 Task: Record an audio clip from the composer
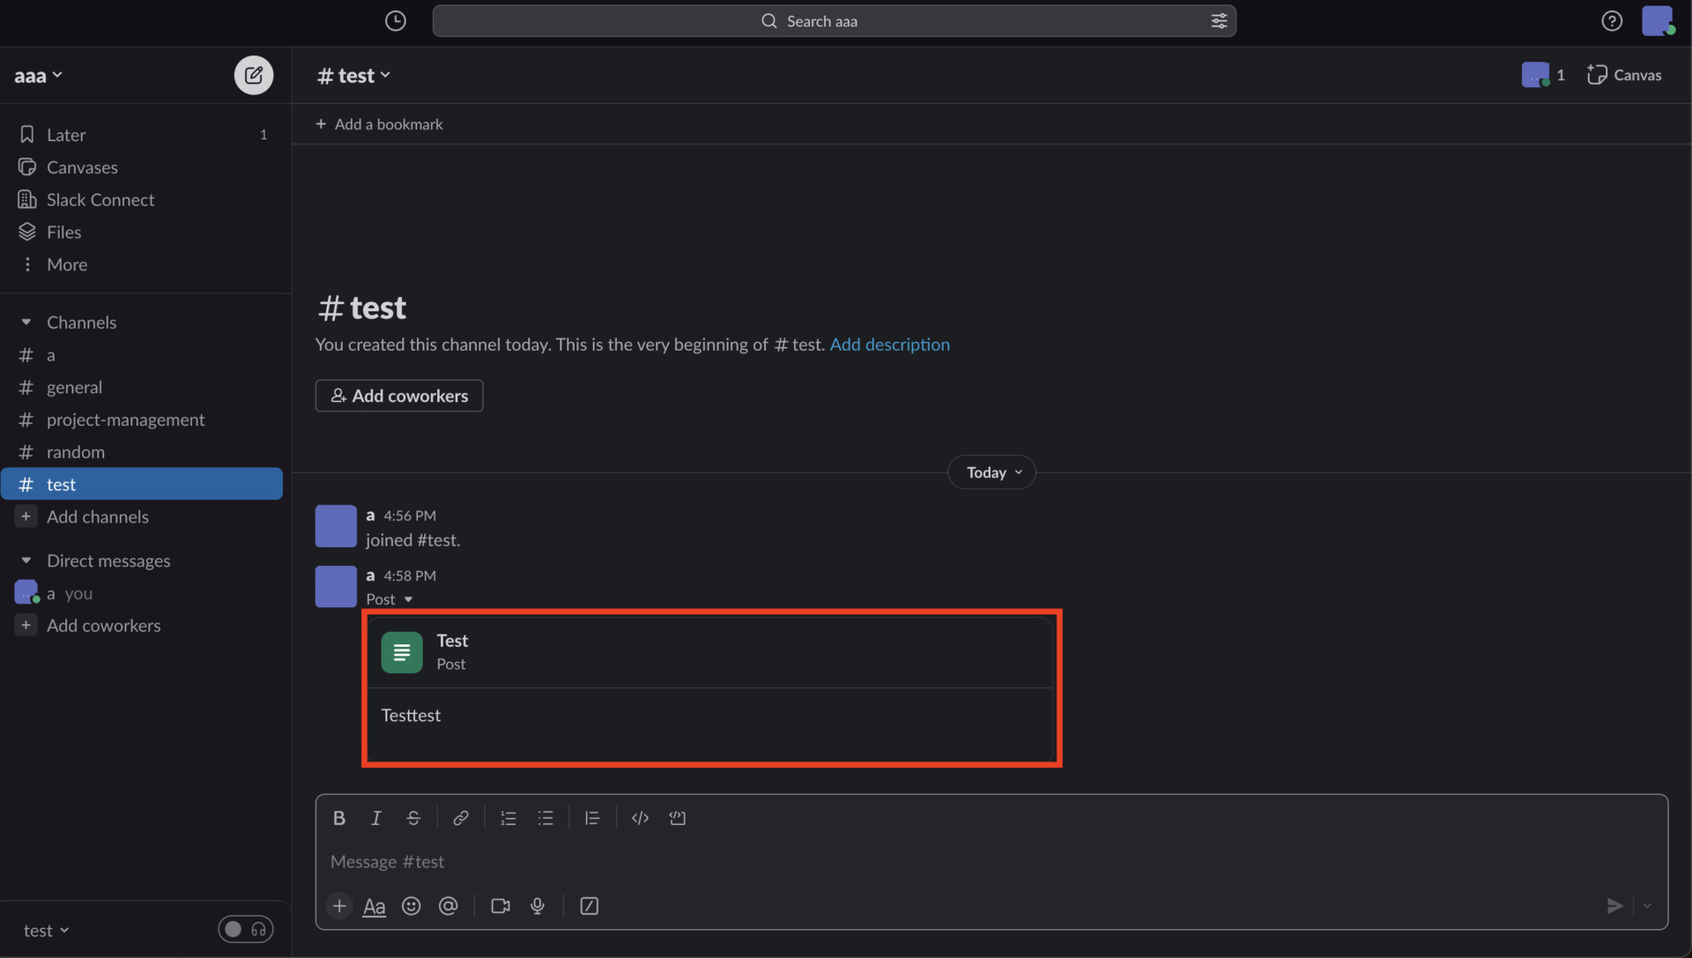[x=538, y=906]
